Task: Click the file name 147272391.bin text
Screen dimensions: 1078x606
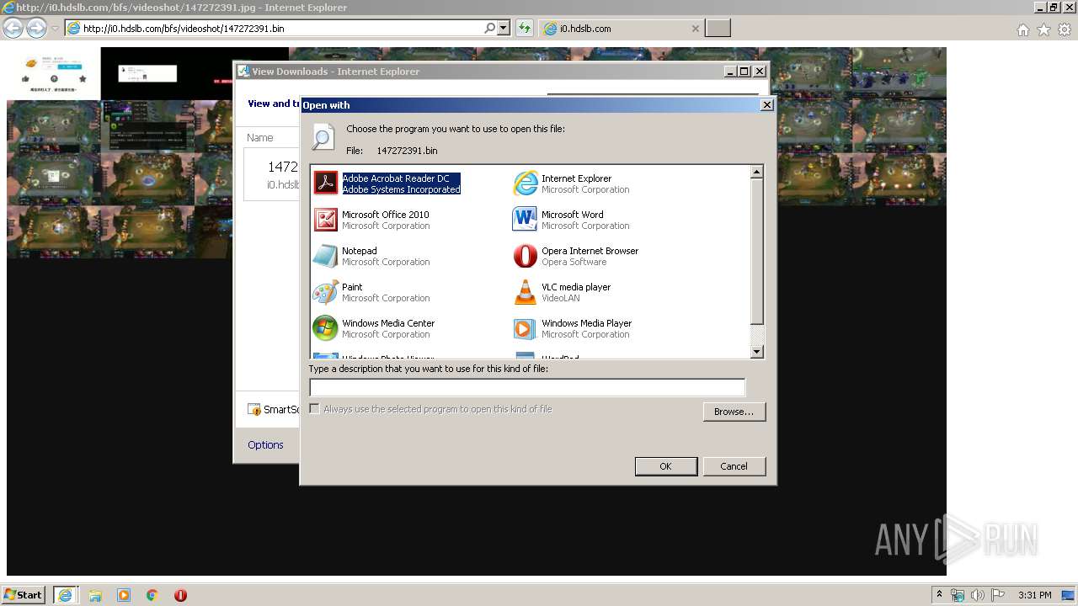Action: (x=407, y=151)
